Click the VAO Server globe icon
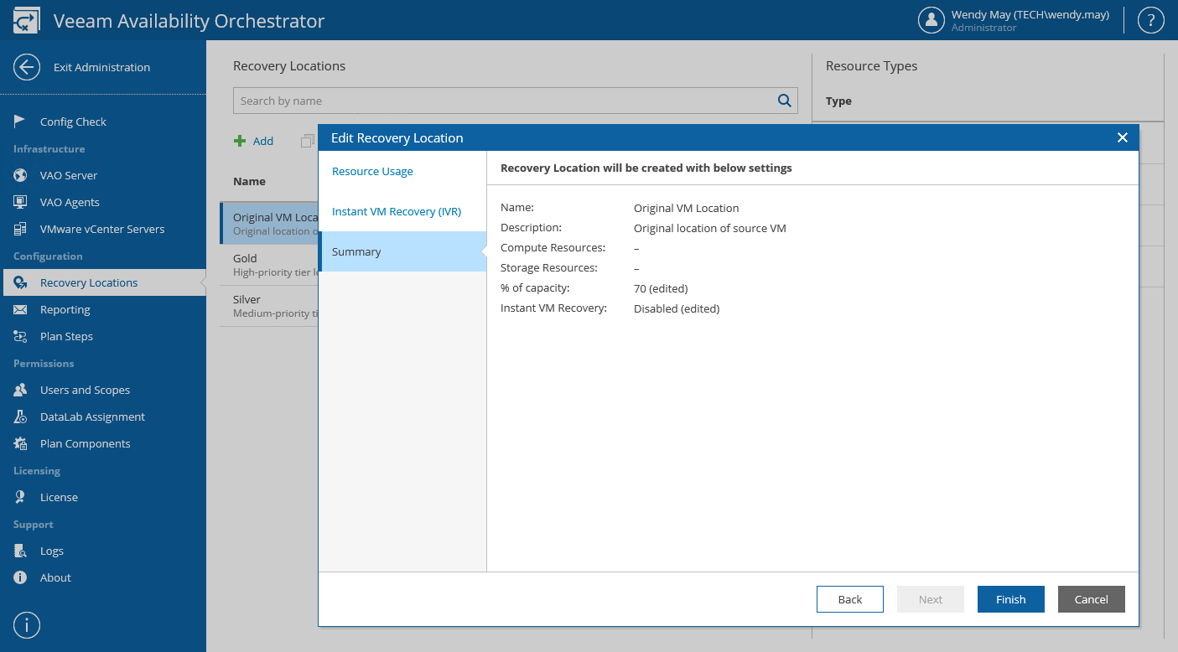Screen dimensions: 1178x652 tap(20, 175)
